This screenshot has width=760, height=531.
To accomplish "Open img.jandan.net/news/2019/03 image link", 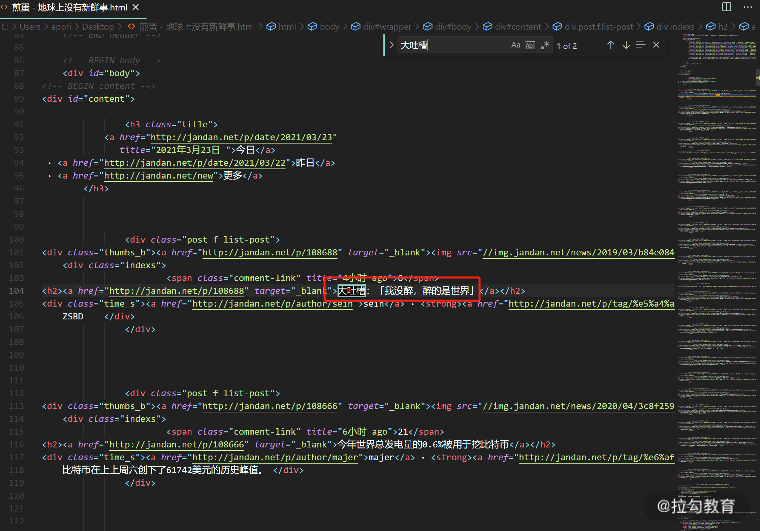I will pos(578,252).
